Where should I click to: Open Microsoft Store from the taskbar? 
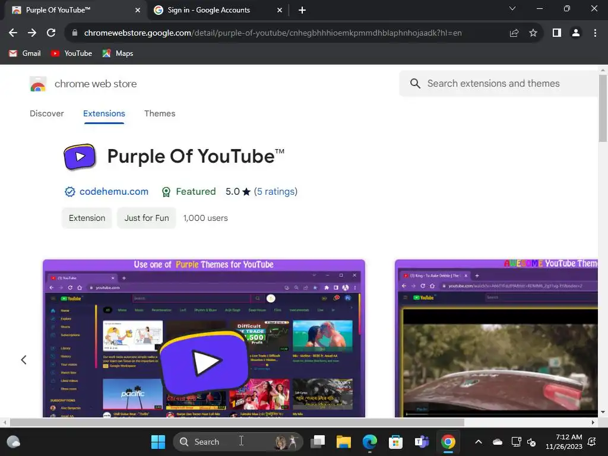395,442
